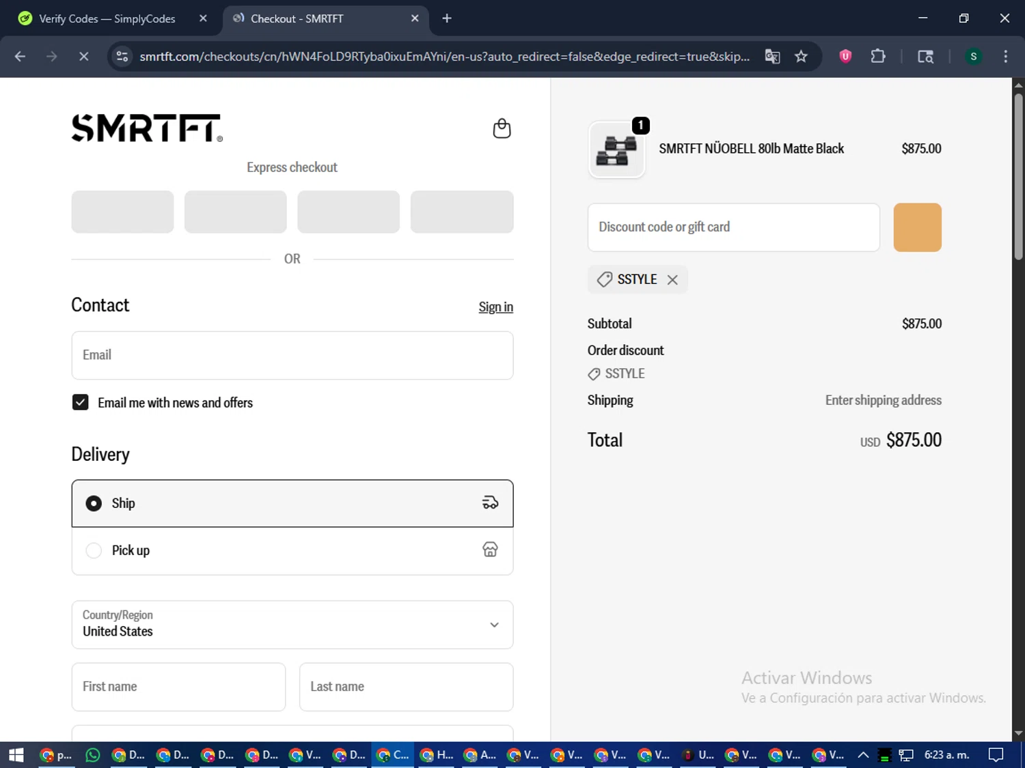1025x768 pixels.
Task: Click the SSTYLE code under Order discount
Action: click(x=625, y=373)
